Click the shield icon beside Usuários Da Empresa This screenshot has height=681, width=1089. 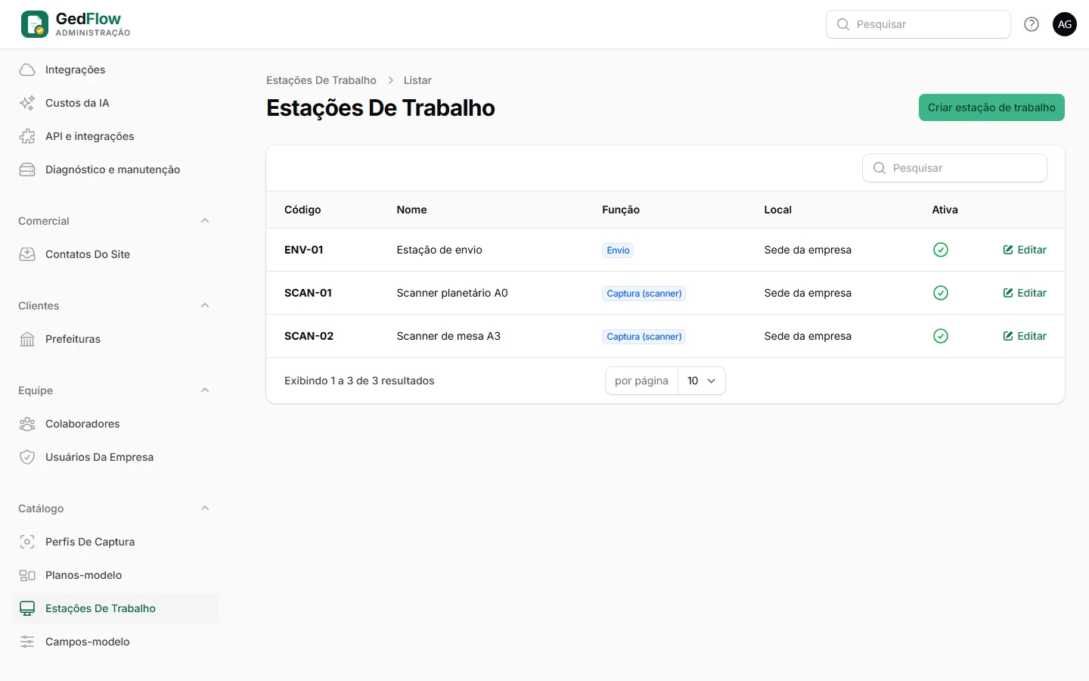(27, 457)
